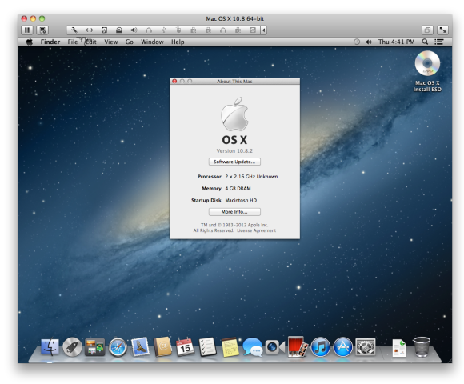Click the clock showing Thu 4:41 PM
This screenshot has height=384, width=464.
(x=396, y=42)
